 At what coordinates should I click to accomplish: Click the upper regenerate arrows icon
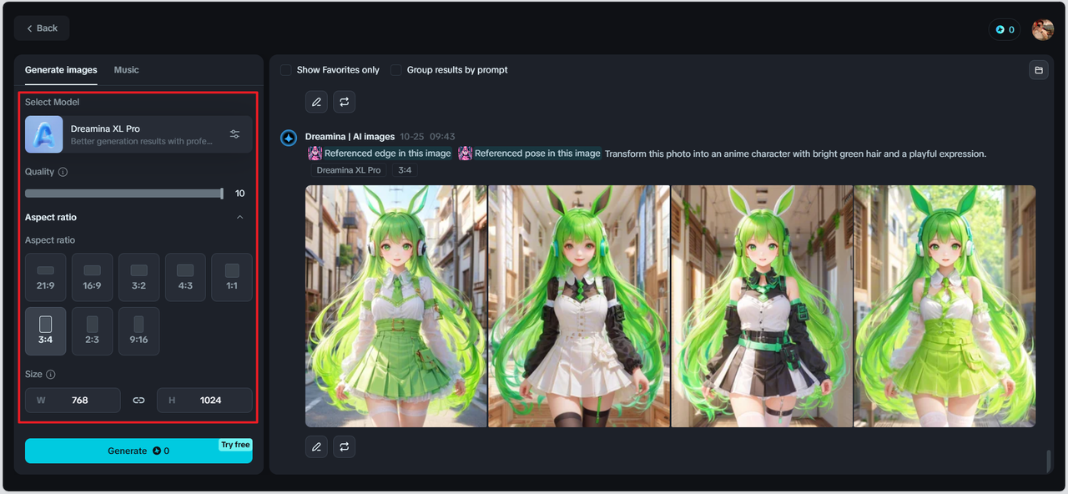(345, 102)
